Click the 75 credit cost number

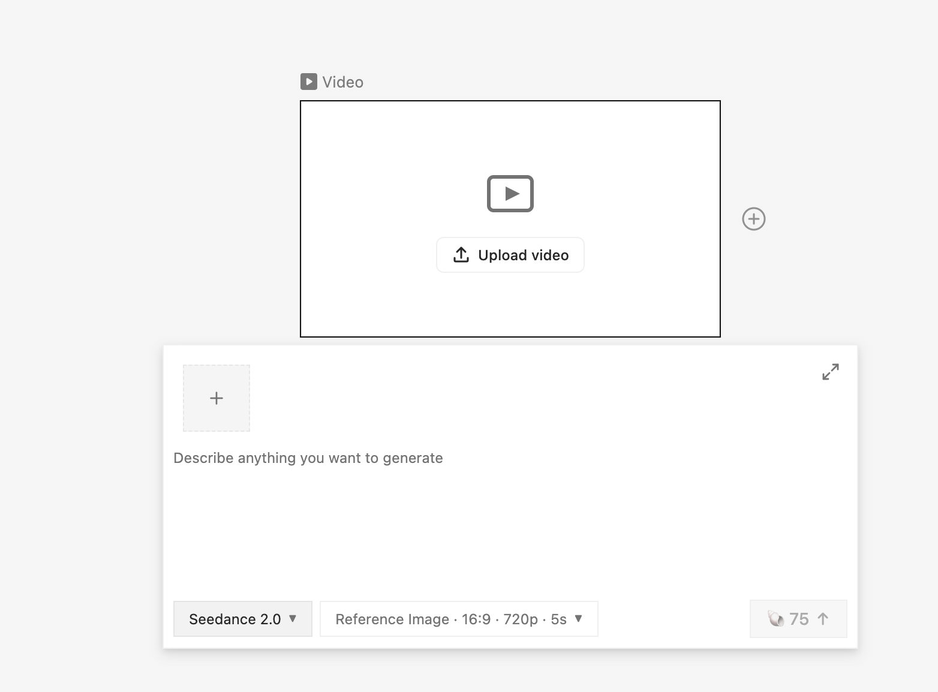[x=799, y=619]
